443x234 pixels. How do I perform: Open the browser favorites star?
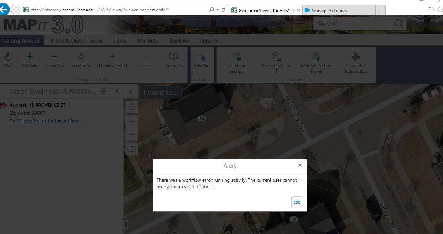(x=440, y=10)
